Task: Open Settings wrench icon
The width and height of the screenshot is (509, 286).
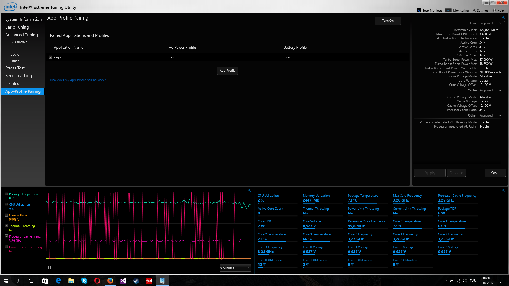Action: pos(474,11)
